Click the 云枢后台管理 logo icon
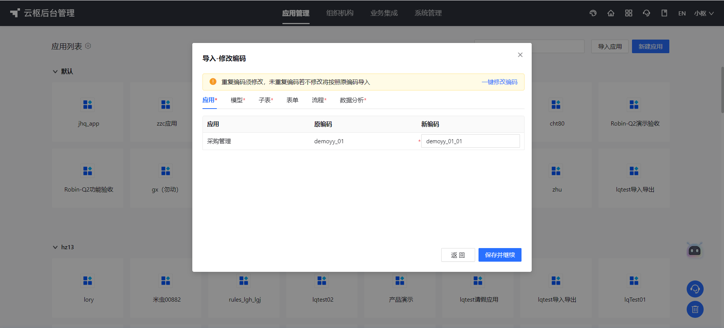The image size is (724, 328). click(x=15, y=13)
